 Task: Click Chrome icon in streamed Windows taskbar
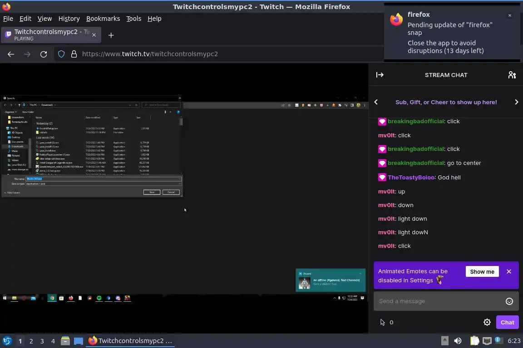[x=52, y=298]
